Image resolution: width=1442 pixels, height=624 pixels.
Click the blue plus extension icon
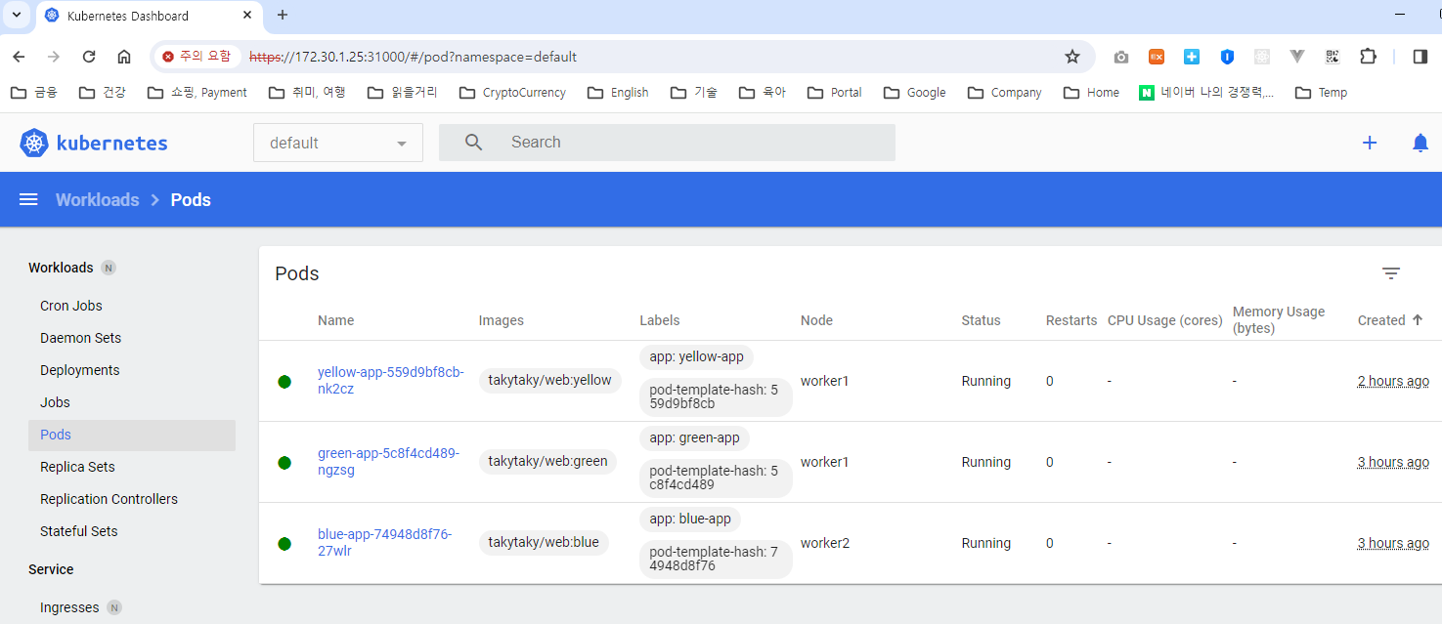tap(1192, 57)
